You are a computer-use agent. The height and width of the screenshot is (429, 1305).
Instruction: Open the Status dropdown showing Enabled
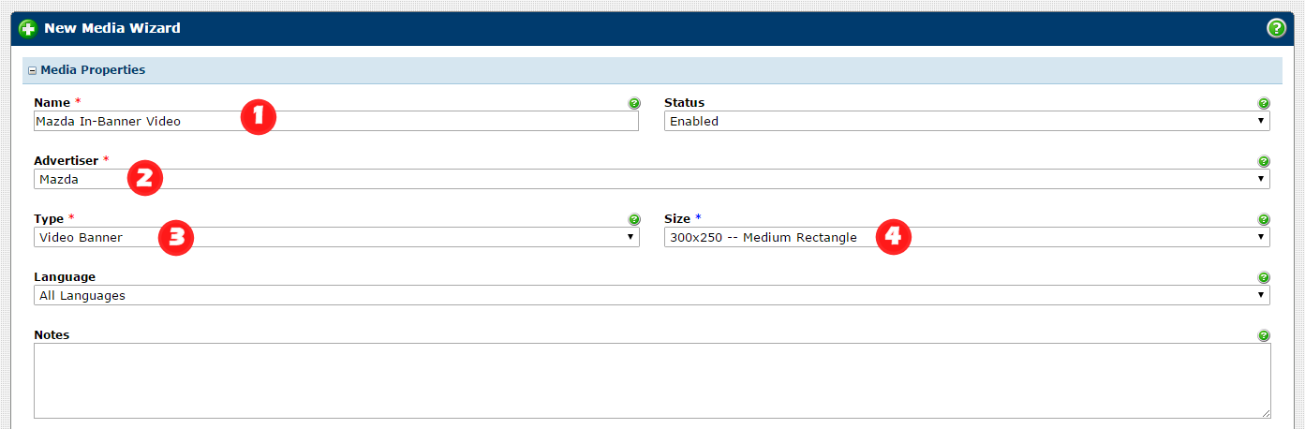(966, 121)
